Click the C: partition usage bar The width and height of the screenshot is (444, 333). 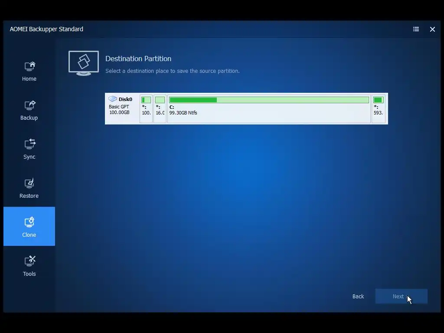(x=269, y=100)
